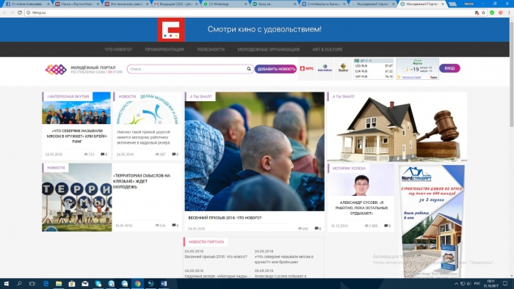Click the НОВОСТИ ПОРТАЛА section header
514x289 pixels.
[x=206, y=242]
